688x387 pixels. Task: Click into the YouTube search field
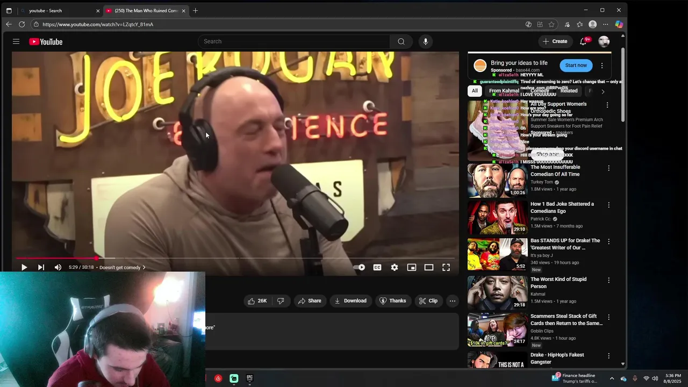pos(294,41)
